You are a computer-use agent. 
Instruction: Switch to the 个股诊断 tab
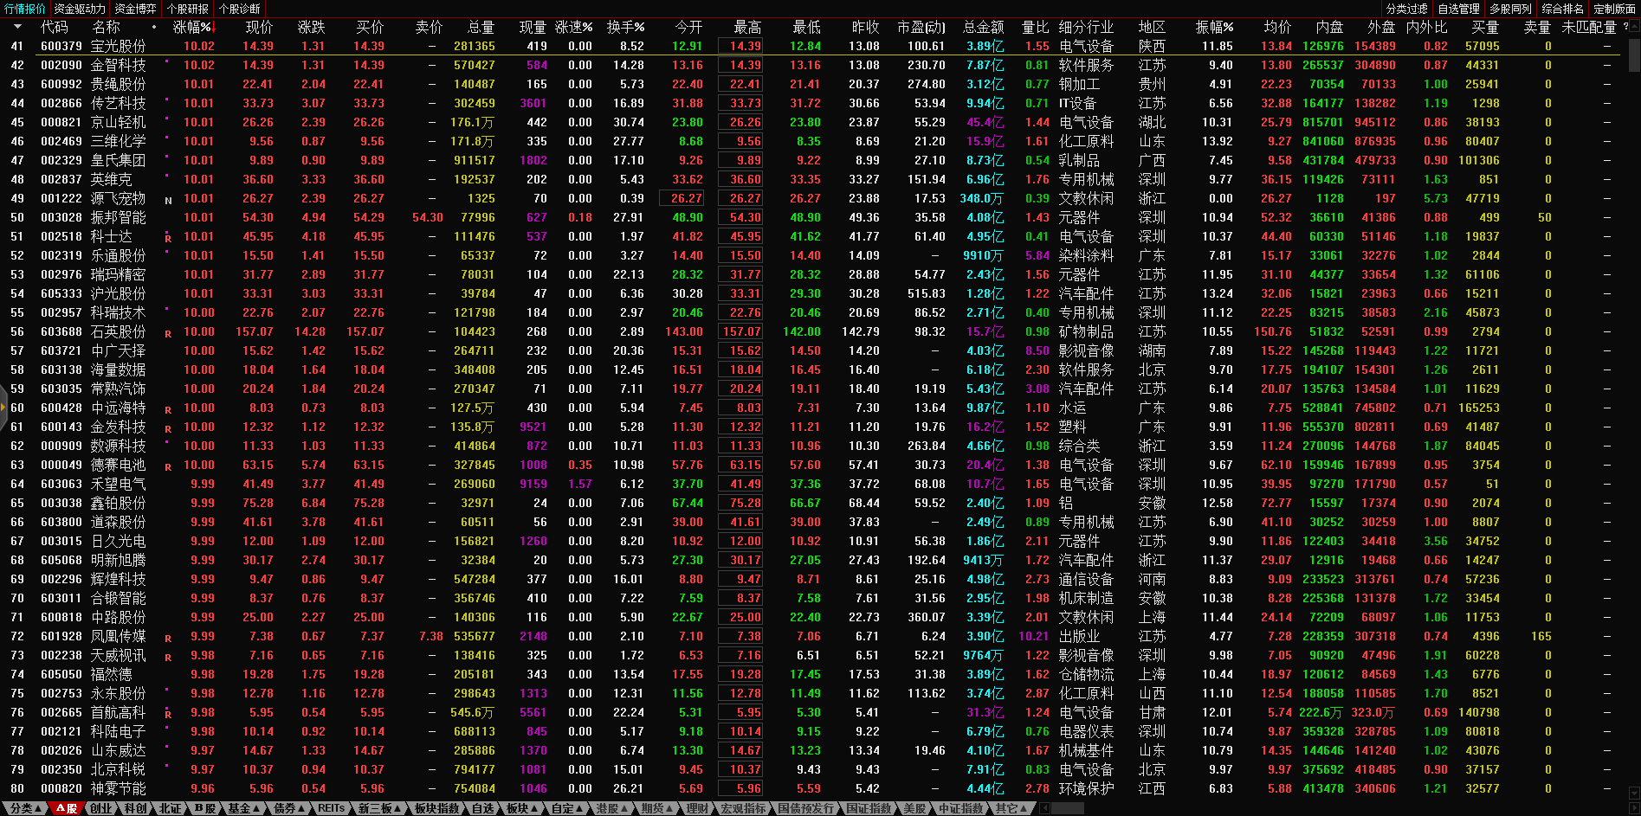[x=240, y=9]
